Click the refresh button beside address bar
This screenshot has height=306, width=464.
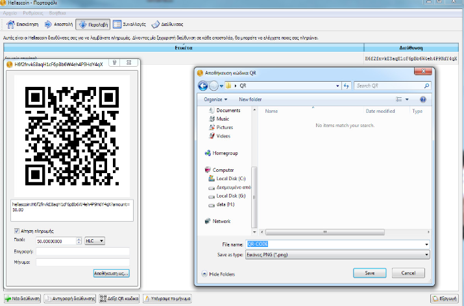(347, 86)
